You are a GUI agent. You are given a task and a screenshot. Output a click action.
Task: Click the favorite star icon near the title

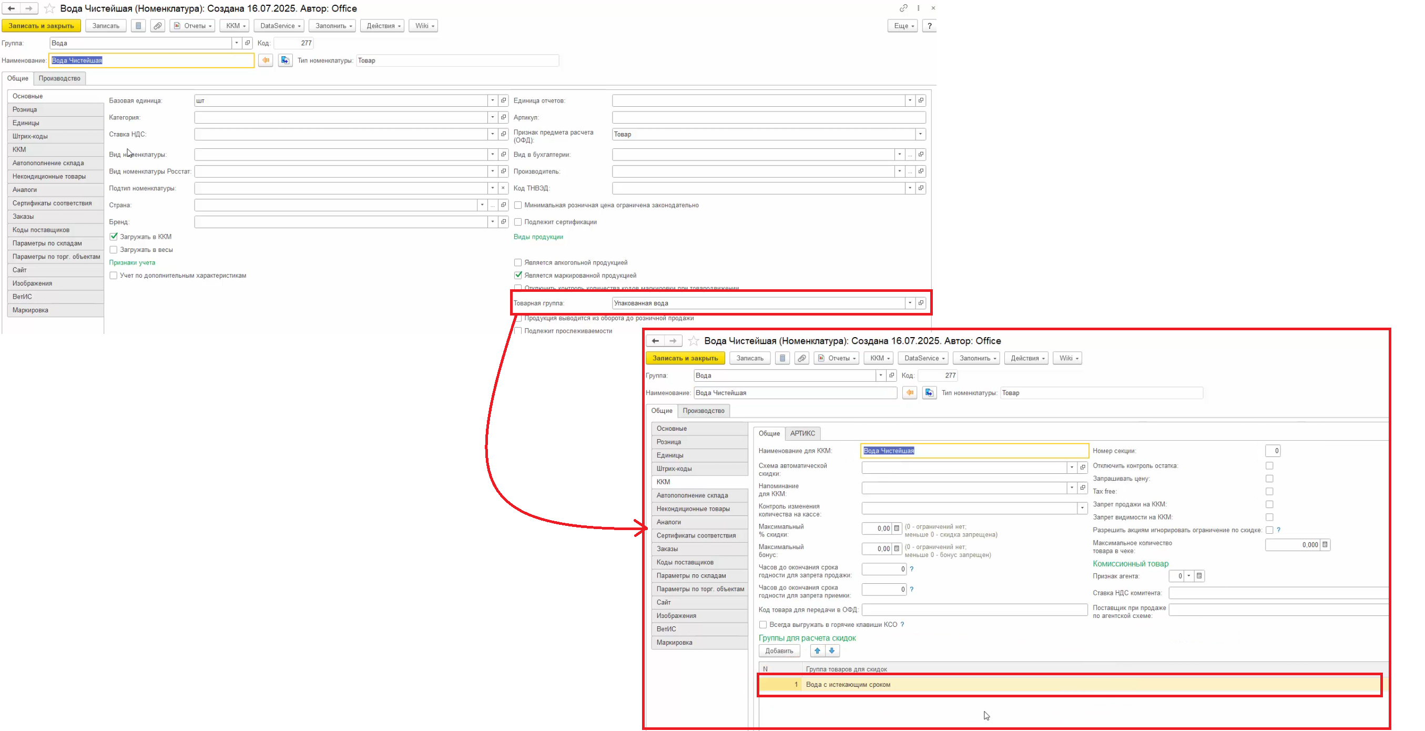(49, 8)
